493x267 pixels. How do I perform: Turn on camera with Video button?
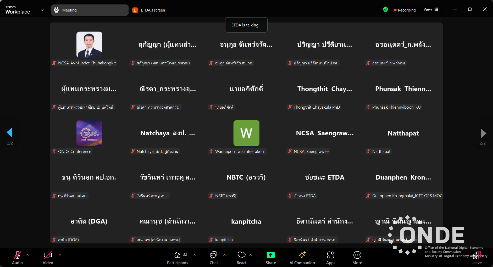tap(48, 258)
